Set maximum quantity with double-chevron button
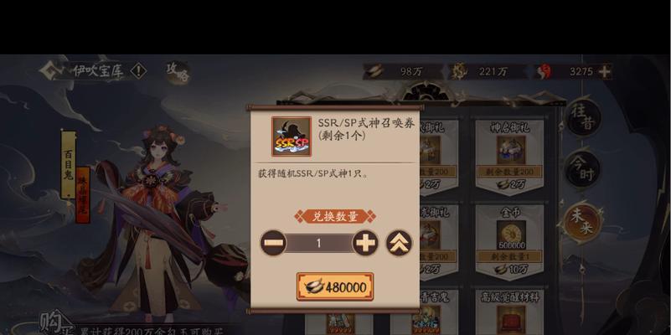 [x=400, y=243]
